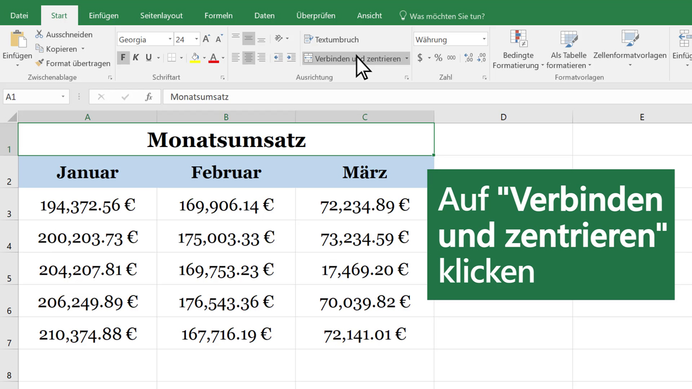
Task: Remove a decimal place button
Action: tap(481, 57)
